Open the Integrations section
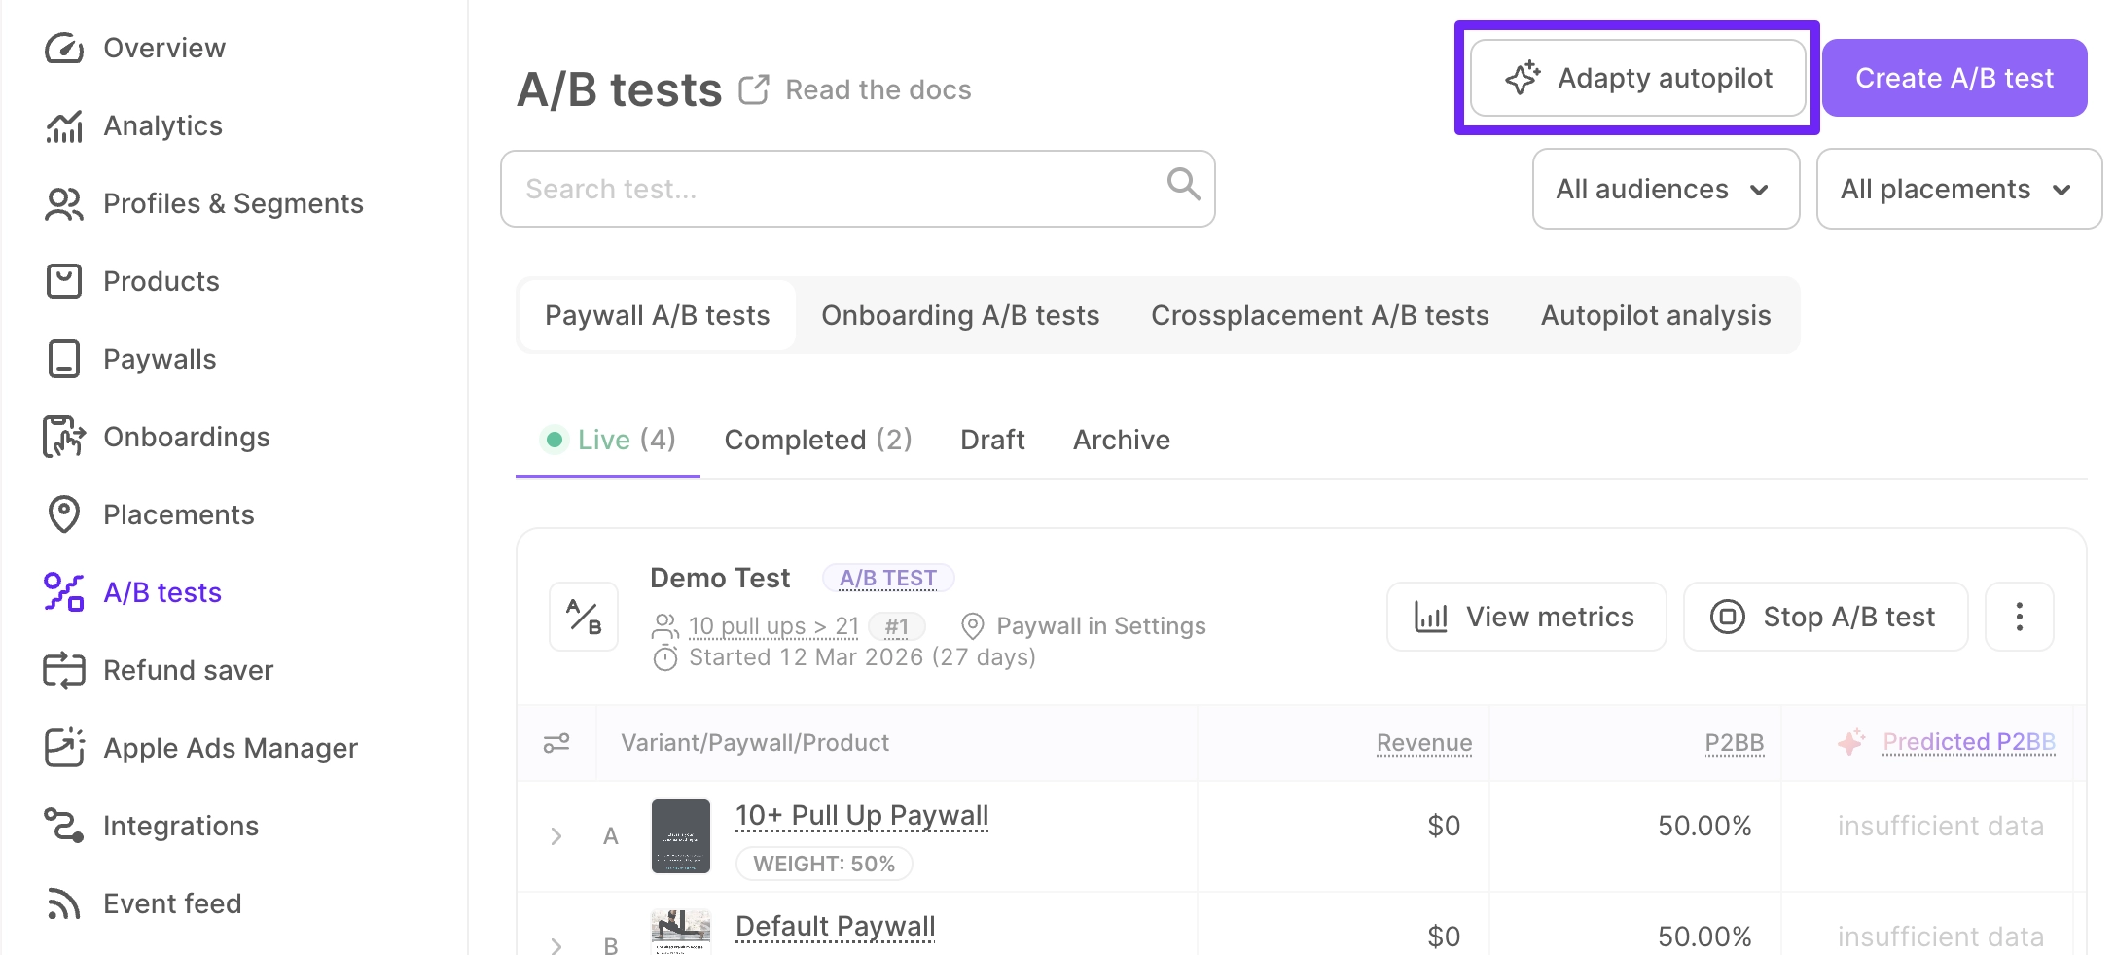This screenshot has height=955, width=2115. (x=180, y=826)
